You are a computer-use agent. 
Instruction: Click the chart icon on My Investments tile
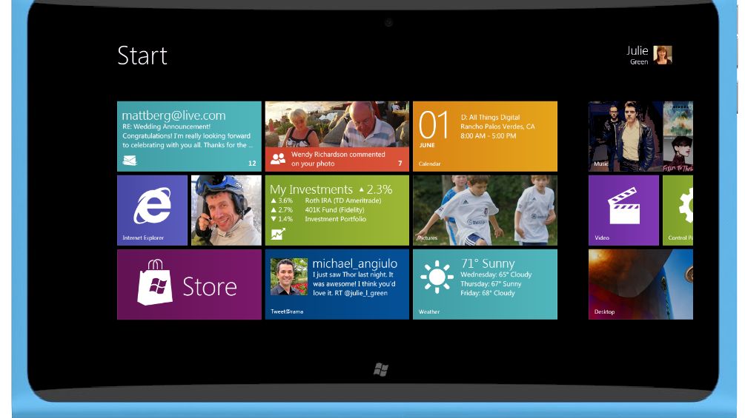(x=278, y=234)
